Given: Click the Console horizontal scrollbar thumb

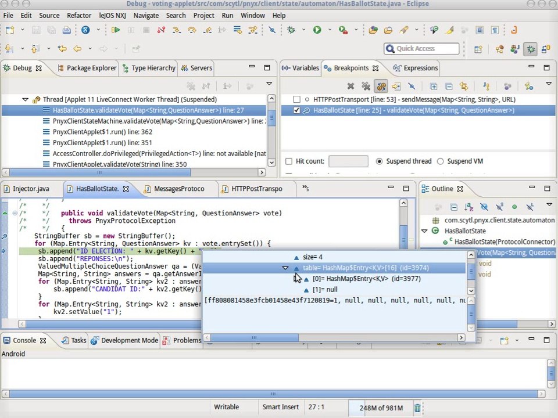Looking at the screenshot, I should coord(273,394).
